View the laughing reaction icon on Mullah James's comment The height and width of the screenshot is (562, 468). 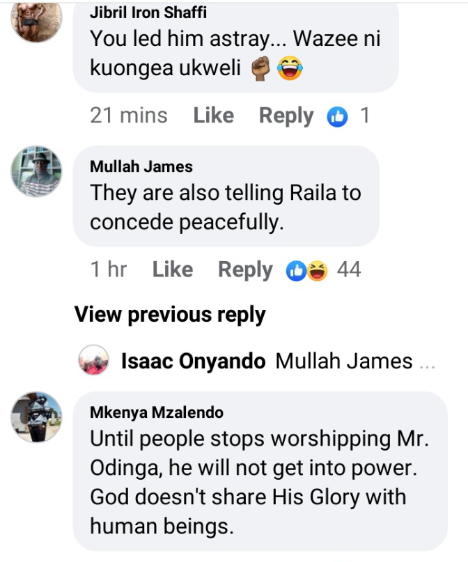point(317,271)
